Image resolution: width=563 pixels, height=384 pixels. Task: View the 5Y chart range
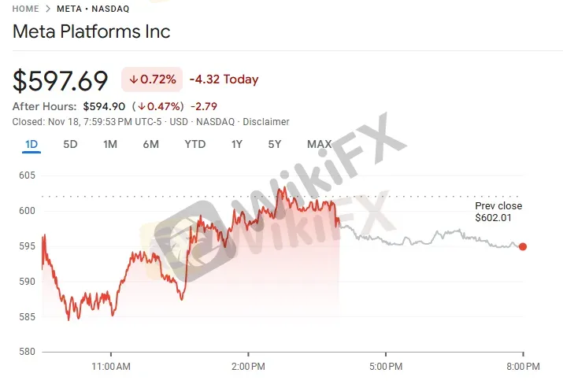point(274,144)
